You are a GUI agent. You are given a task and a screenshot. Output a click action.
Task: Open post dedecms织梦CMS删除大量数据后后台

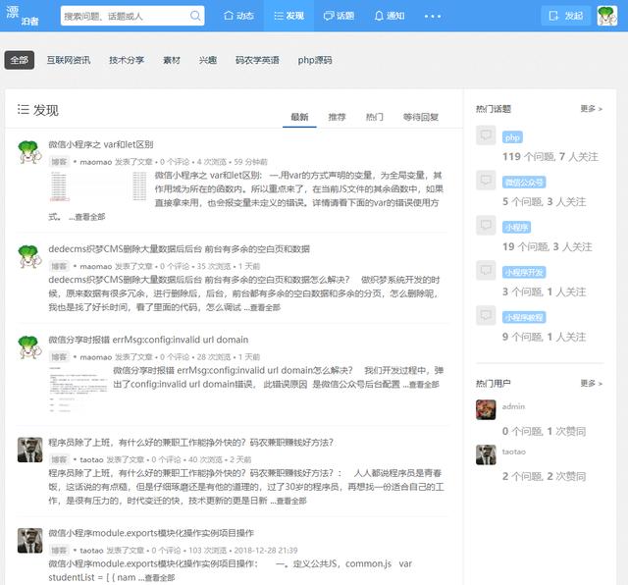pos(179,249)
